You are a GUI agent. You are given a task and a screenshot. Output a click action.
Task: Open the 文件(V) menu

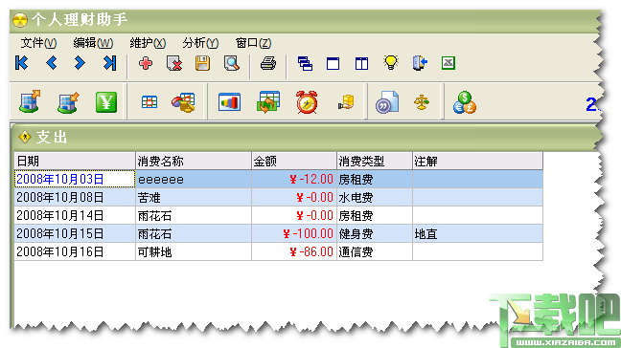38,43
